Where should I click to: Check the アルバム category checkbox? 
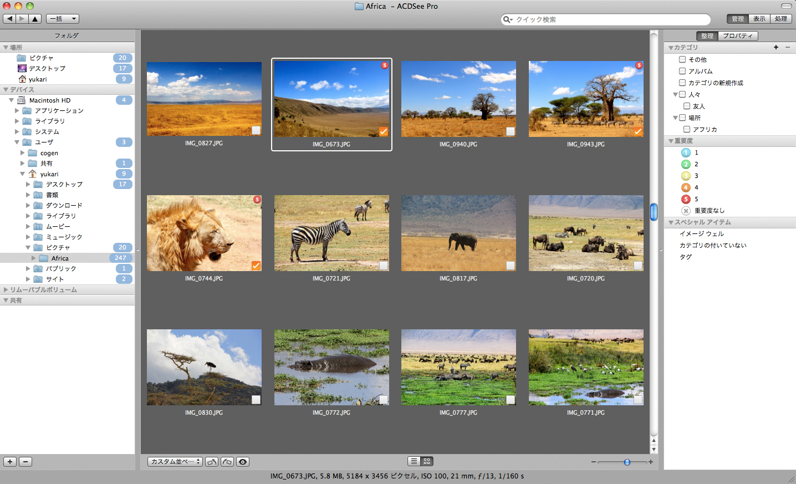(x=682, y=71)
